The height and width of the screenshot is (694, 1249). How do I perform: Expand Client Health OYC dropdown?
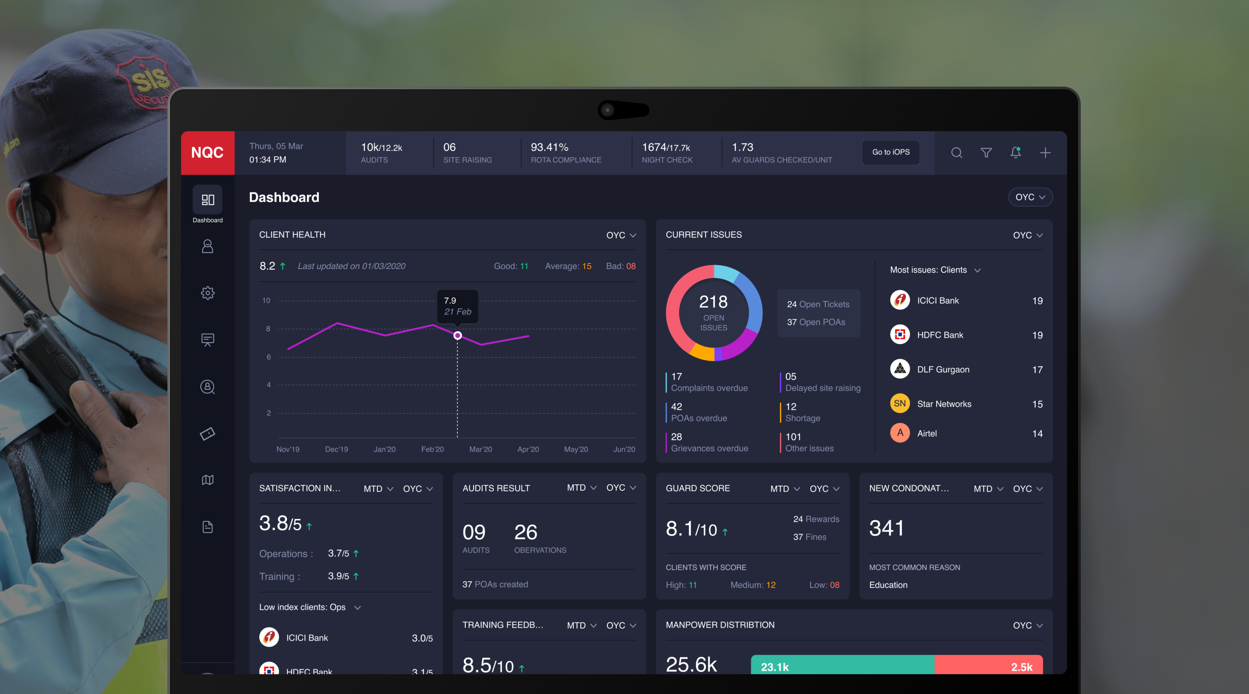(621, 235)
